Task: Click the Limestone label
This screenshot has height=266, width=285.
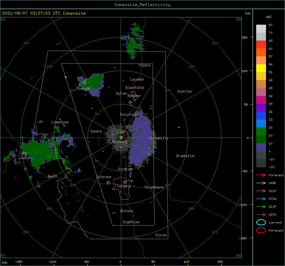Action: (x=60, y=122)
